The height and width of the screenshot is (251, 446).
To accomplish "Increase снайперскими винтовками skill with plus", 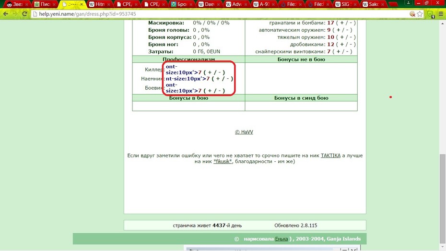I will 338,51.
